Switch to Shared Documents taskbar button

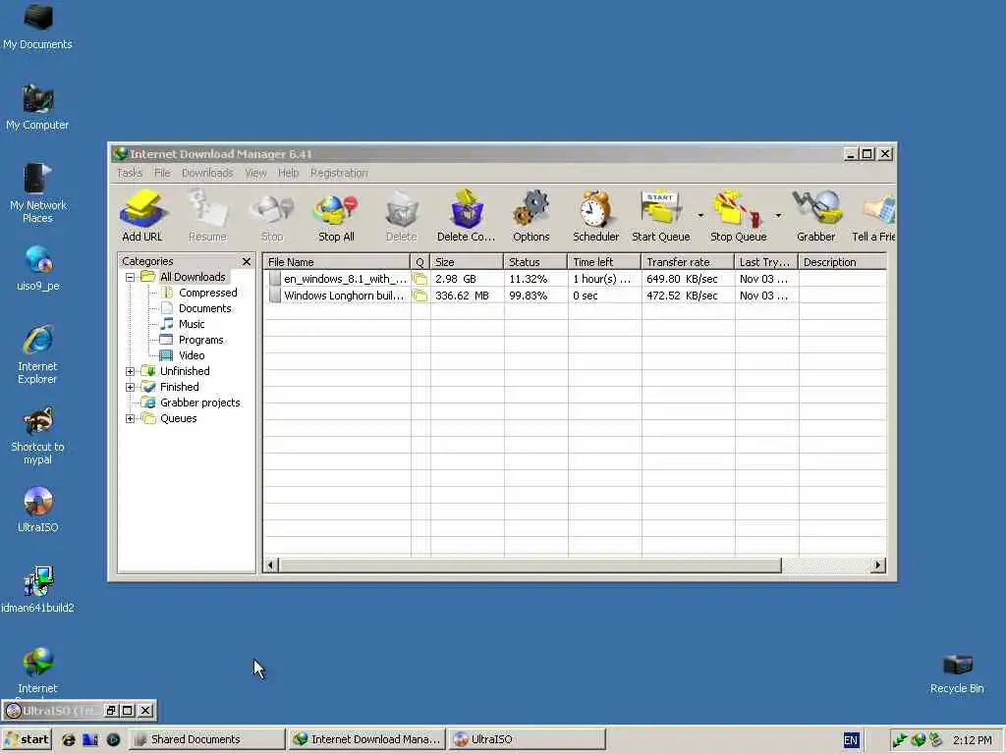pos(206,739)
